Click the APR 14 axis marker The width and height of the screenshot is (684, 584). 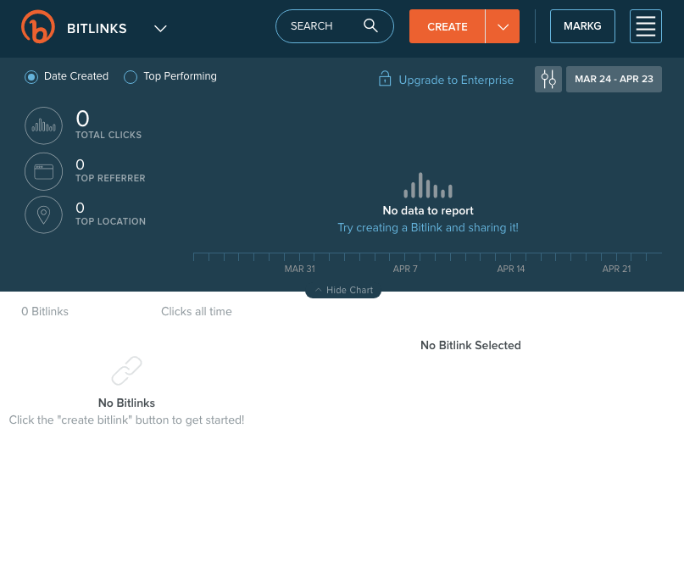click(x=511, y=269)
